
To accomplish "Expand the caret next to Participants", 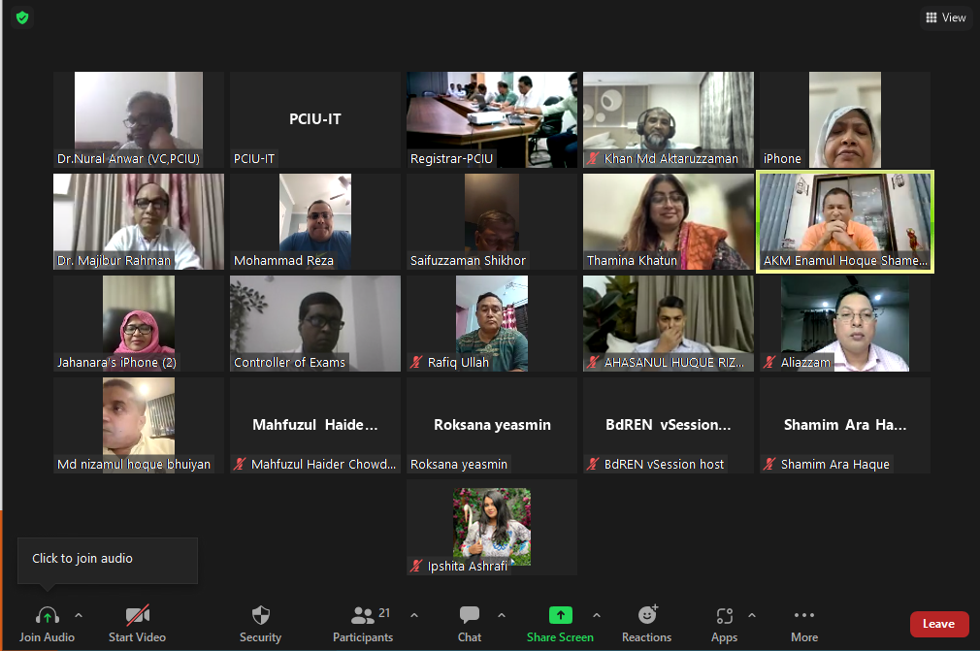I will pyautogui.click(x=414, y=615).
